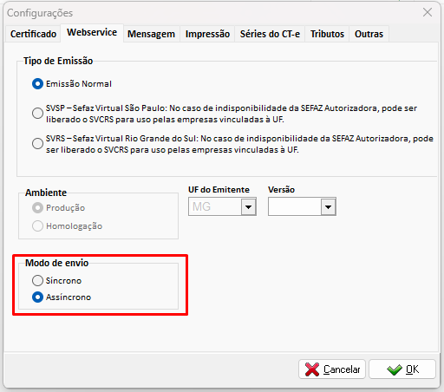Expand the UF do Emitente dropdown arrow

(248, 206)
